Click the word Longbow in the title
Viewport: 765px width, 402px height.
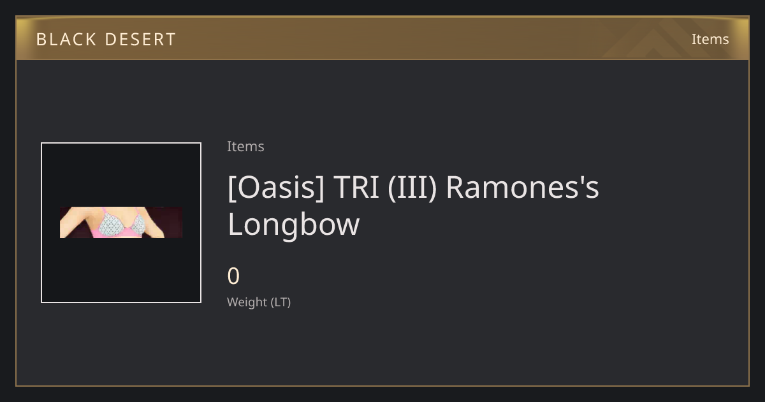pos(294,225)
